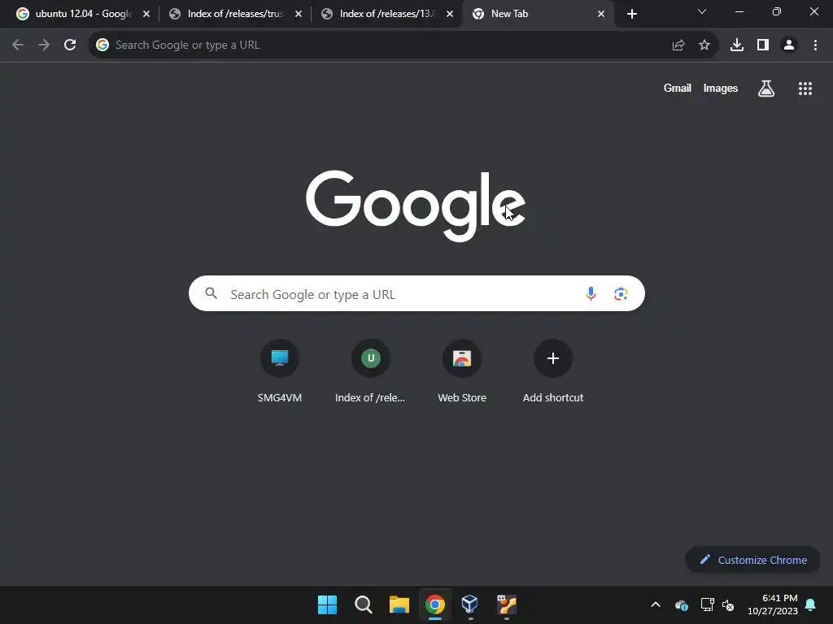Viewport: 833px width, 624px height.
Task: Open VirtualBox from the taskbar
Action: click(469, 604)
